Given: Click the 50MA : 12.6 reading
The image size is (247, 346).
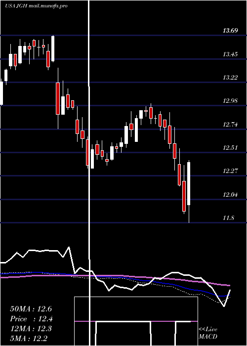Looking at the screenshot, I should (31, 309).
